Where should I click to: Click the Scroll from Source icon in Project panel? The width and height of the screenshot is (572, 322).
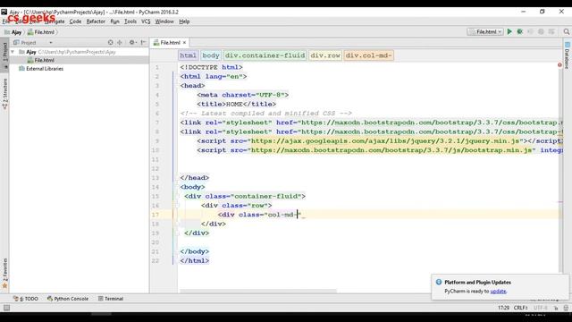(x=111, y=42)
